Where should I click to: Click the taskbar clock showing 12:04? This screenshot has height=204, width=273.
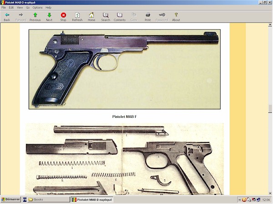[x=266, y=200]
